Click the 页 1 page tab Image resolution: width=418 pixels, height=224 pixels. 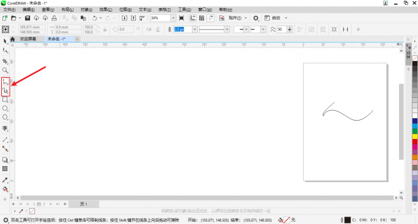tap(84, 204)
